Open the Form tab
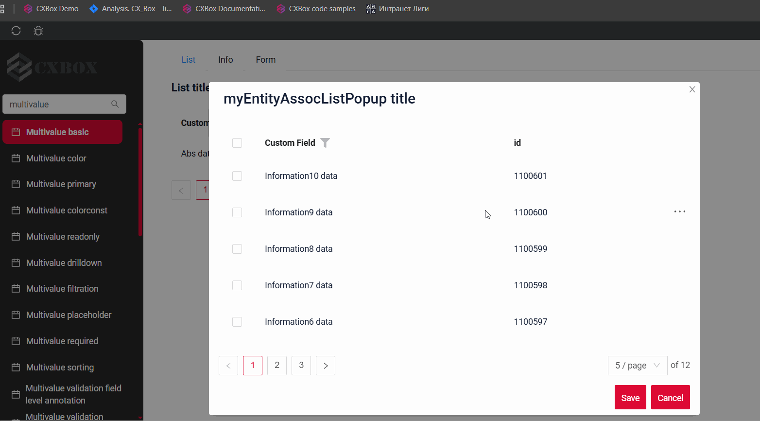This screenshot has height=421, width=760. pyautogui.click(x=265, y=60)
